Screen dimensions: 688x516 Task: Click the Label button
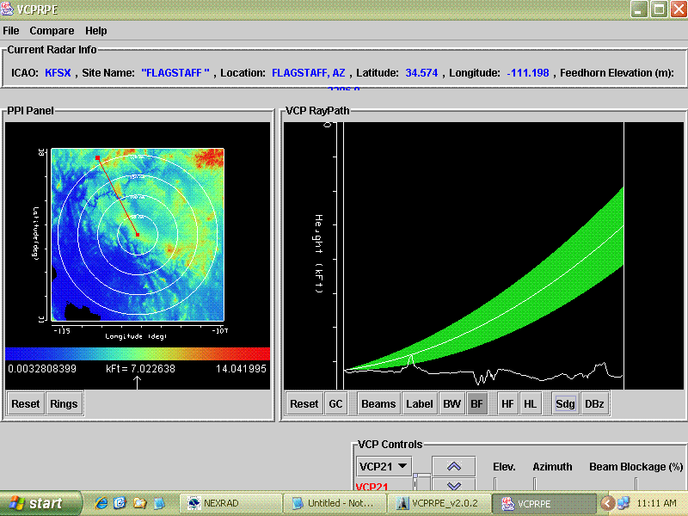click(x=420, y=403)
